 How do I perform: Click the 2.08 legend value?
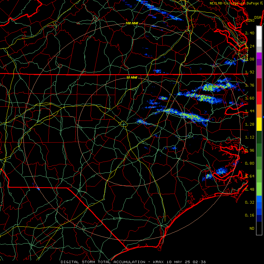(250, 59)
